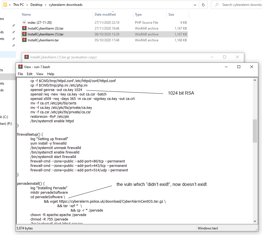This screenshot has height=235, width=262.
Task: Select the InstallCyberAlarm.tar archive icon
Action: 24,40
